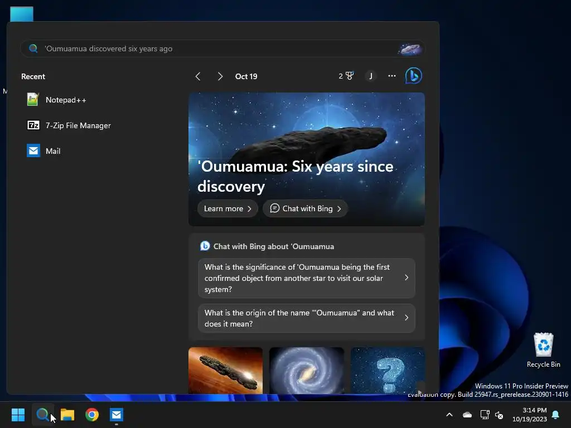Click the Oct 19 date label
This screenshot has height=428, width=571.
coord(246,76)
